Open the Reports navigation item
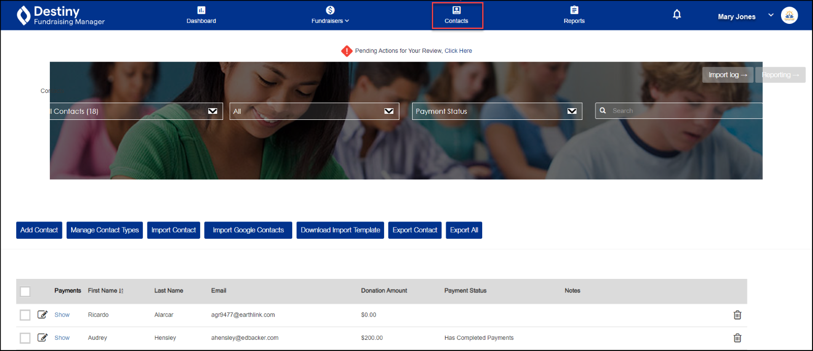Viewport: 813px width, 351px height. (x=574, y=15)
